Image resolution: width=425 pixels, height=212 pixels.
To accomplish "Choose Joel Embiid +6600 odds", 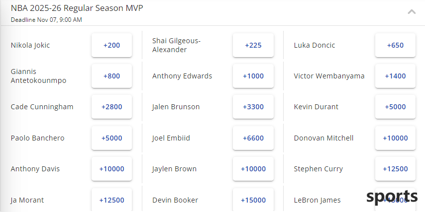I will (x=253, y=138).
